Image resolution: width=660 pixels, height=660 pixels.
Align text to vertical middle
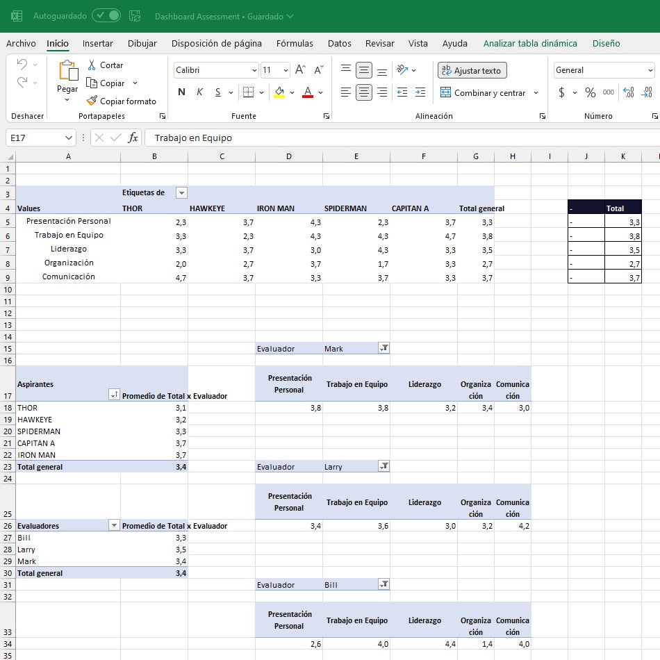[363, 70]
